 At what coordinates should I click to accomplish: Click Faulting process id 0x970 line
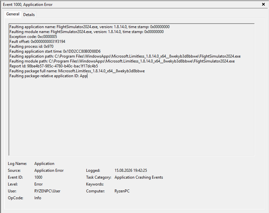pos(31,46)
